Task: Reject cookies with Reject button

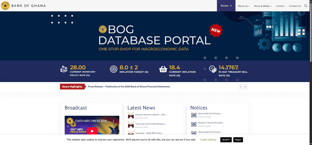Action: point(238,140)
